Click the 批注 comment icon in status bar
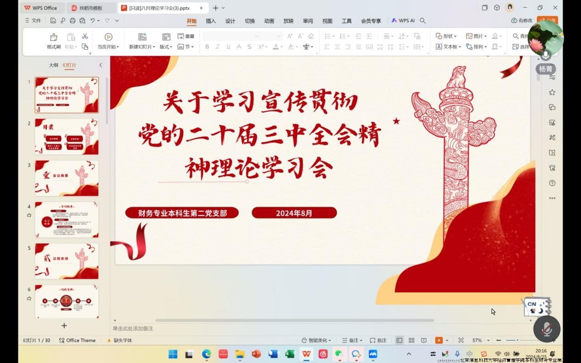581x363 pixels. [x=378, y=340]
